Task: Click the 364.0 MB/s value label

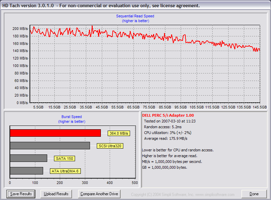Action: 119,133
